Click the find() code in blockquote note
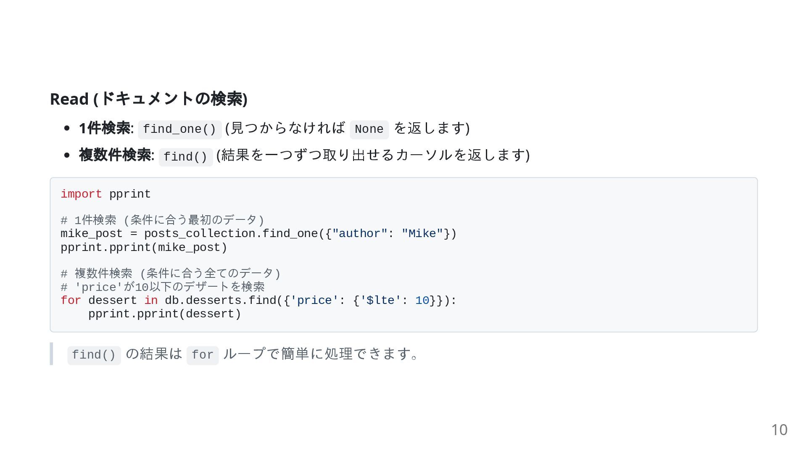Image resolution: width=807 pixels, height=454 pixels. [x=94, y=355]
